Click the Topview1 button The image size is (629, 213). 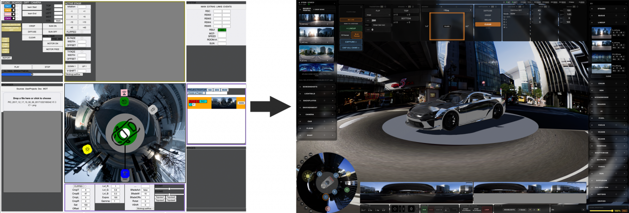click(x=160, y=197)
